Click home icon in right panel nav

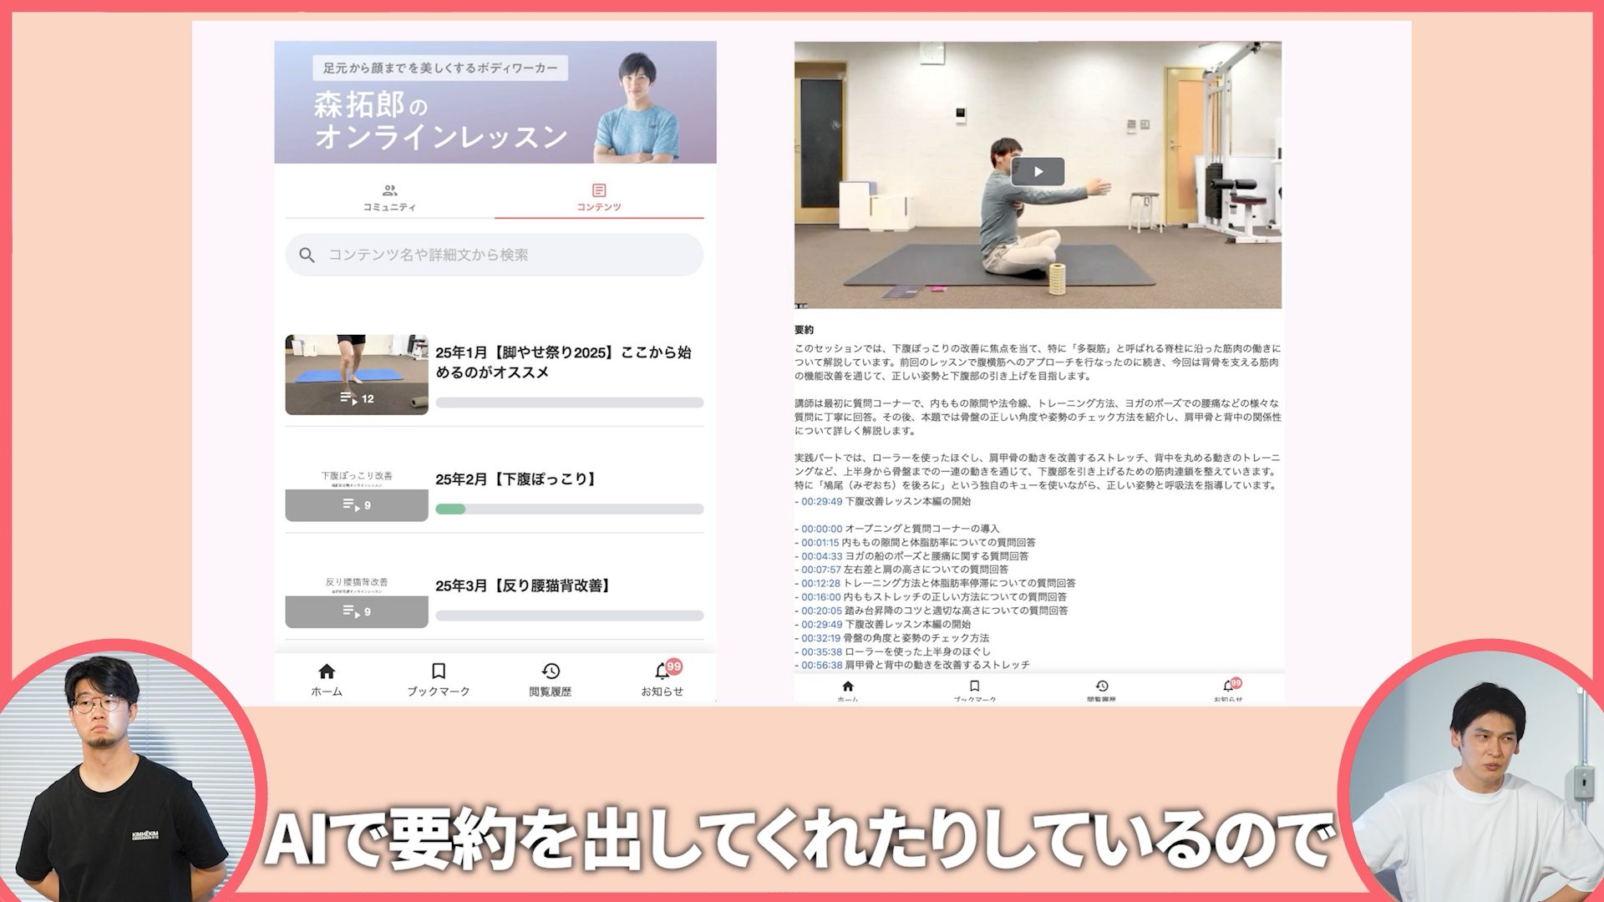point(848,686)
